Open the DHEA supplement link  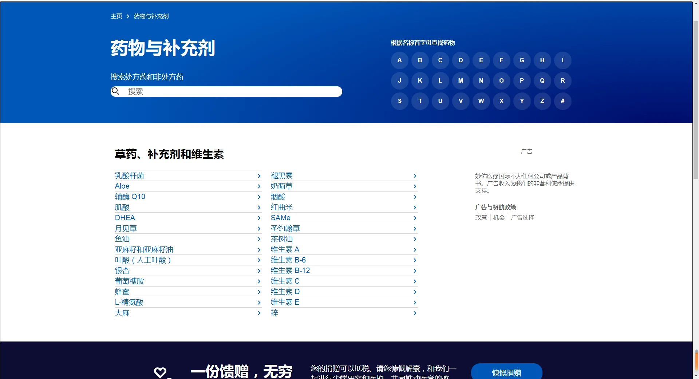125,218
